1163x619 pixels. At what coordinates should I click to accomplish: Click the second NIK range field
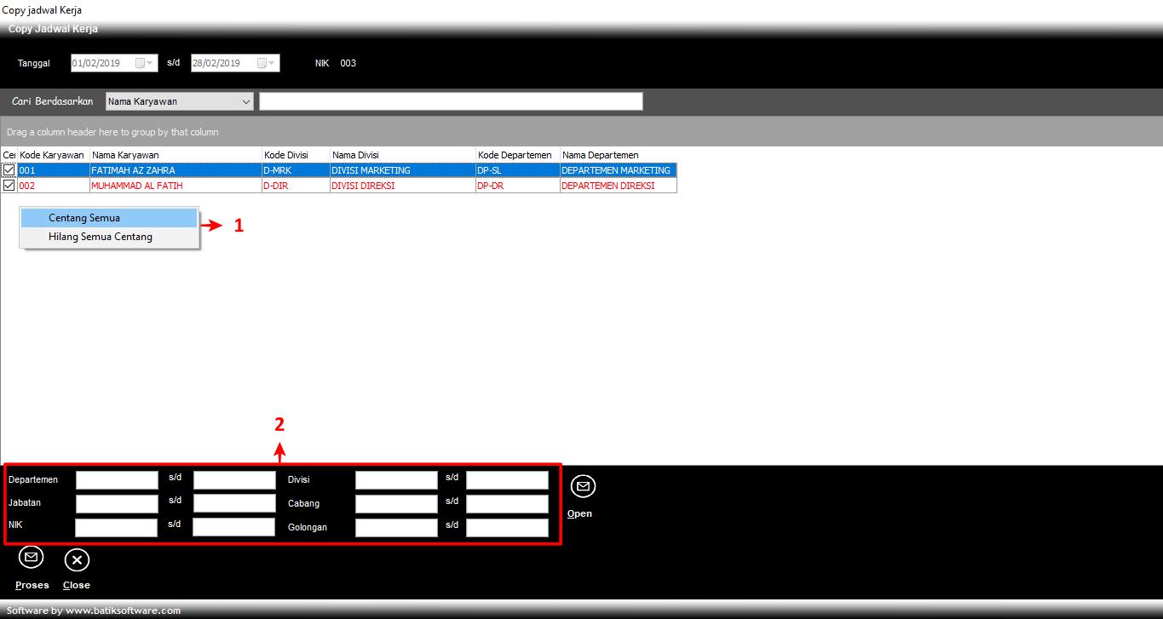point(234,527)
